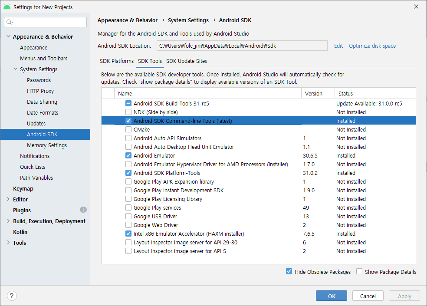Uncheck Android SDK Command-line Tools (latest)

point(128,121)
